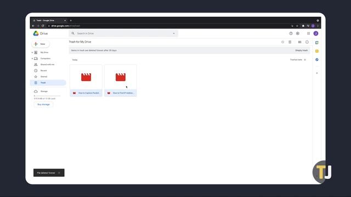
Task: Click the search magnifier icon
Action: [73, 33]
